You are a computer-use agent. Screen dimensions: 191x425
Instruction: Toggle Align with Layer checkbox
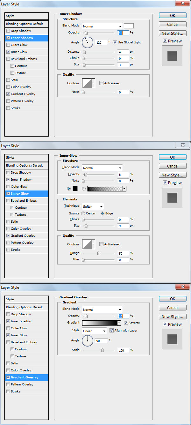(112, 331)
